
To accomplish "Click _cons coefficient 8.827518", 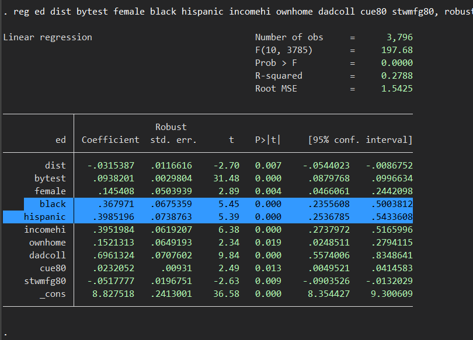I will 113,294.
